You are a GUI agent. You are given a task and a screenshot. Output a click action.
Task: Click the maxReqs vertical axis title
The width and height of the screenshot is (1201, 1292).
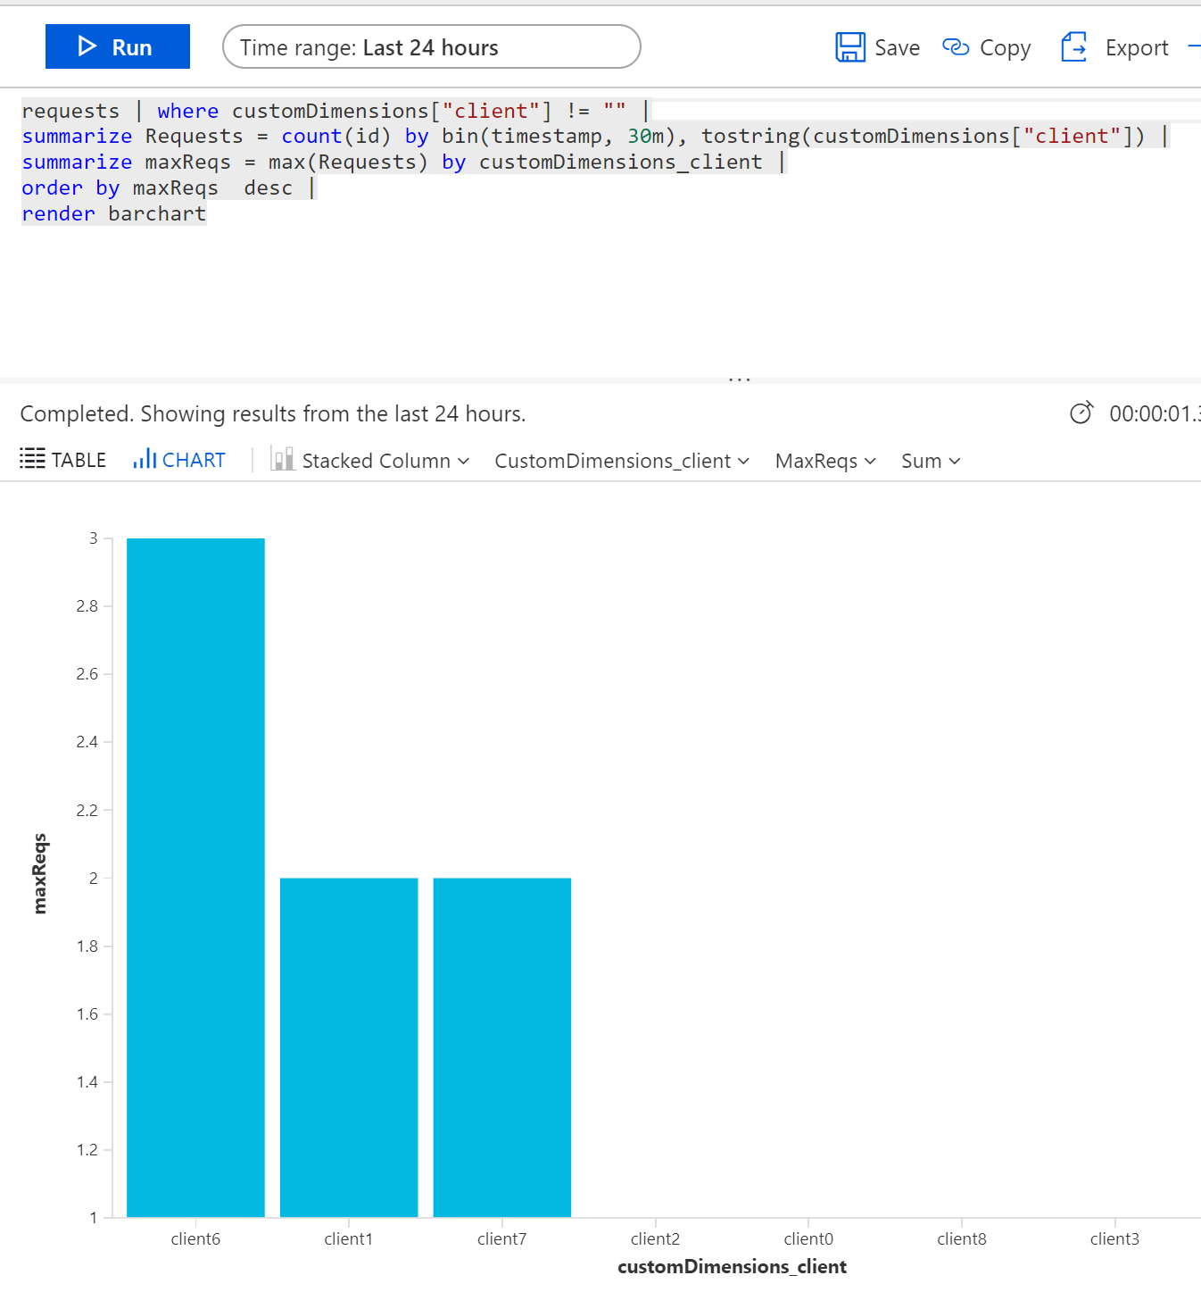pos(39,873)
